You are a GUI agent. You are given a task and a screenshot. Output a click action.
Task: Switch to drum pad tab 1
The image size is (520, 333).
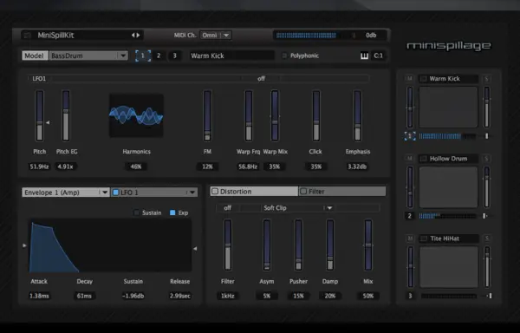(143, 55)
